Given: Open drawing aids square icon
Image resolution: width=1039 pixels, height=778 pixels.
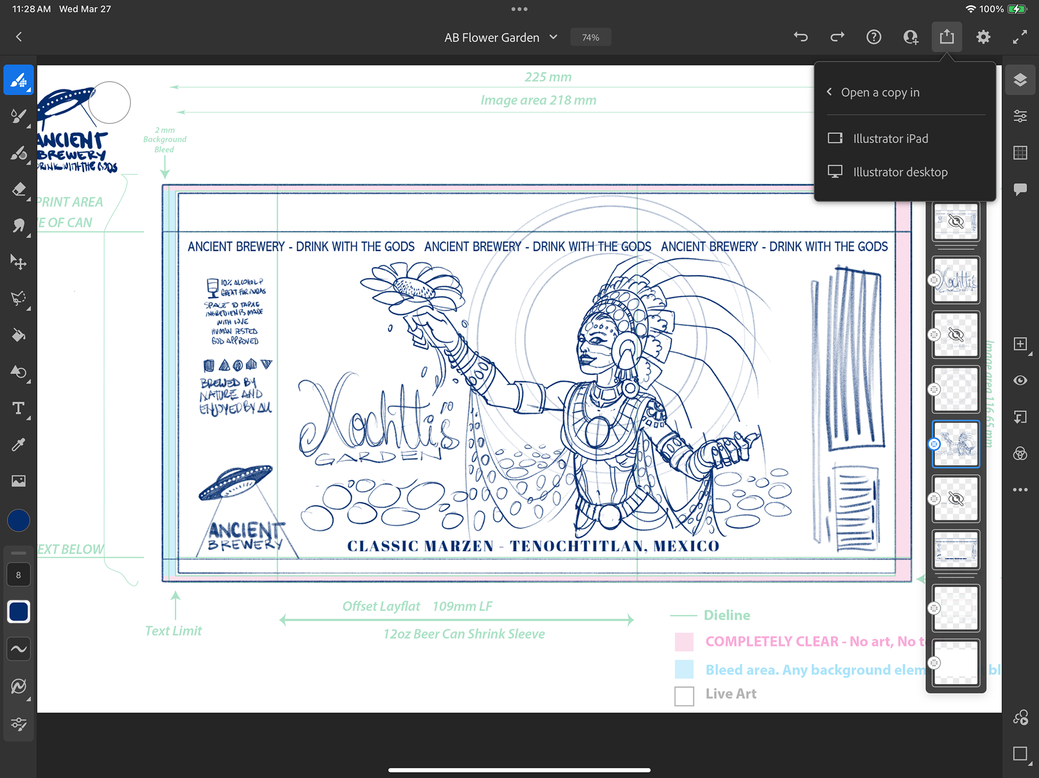Looking at the screenshot, I should click(1020, 754).
